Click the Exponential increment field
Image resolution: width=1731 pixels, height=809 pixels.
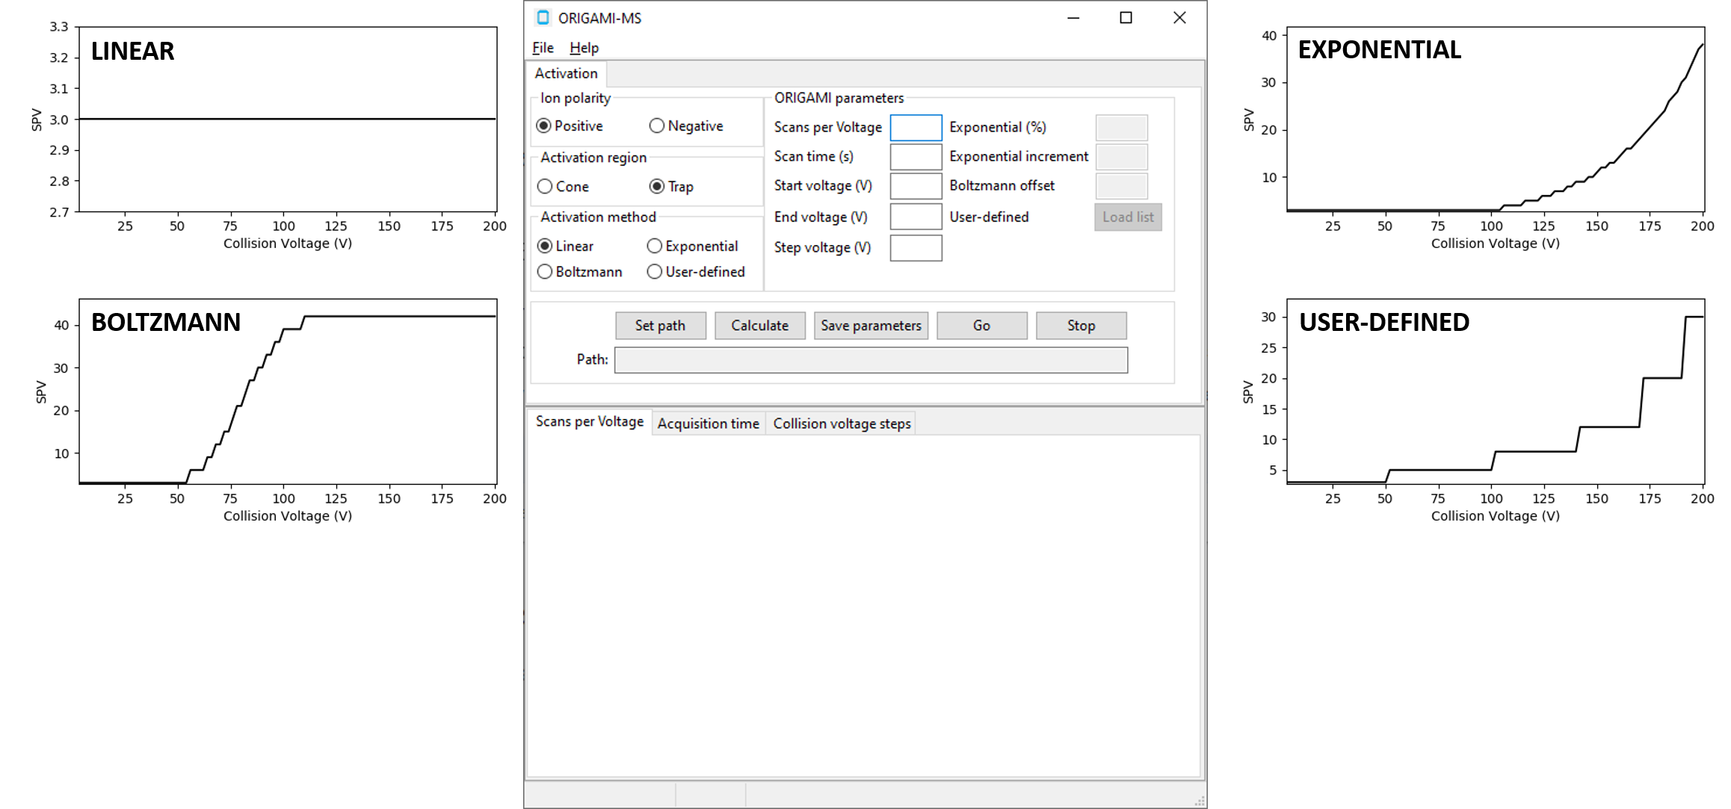pyautogui.click(x=1121, y=157)
